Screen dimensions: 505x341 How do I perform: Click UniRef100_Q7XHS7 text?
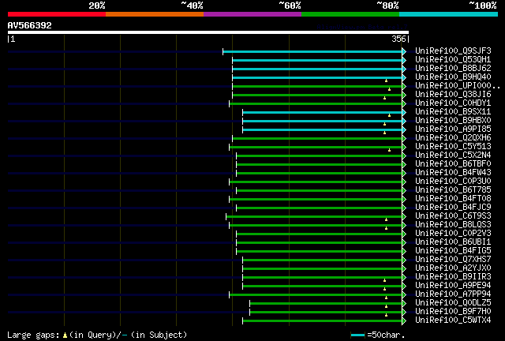(453, 260)
